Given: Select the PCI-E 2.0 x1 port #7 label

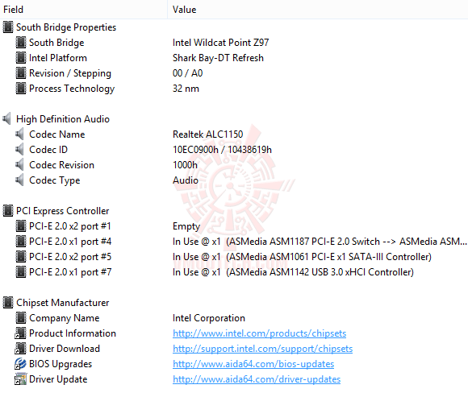Looking at the screenshot, I should pyautogui.click(x=70, y=272).
